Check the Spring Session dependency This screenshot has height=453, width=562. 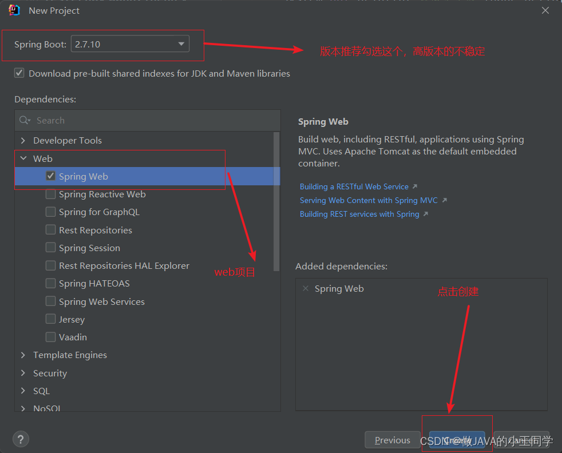pyautogui.click(x=50, y=248)
